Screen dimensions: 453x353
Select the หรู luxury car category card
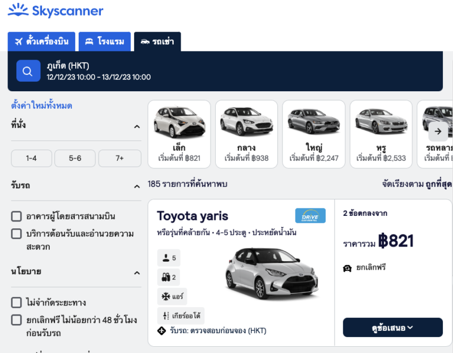(x=381, y=134)
